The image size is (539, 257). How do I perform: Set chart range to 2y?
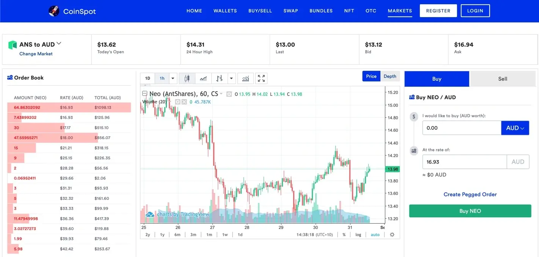point(148,235)
